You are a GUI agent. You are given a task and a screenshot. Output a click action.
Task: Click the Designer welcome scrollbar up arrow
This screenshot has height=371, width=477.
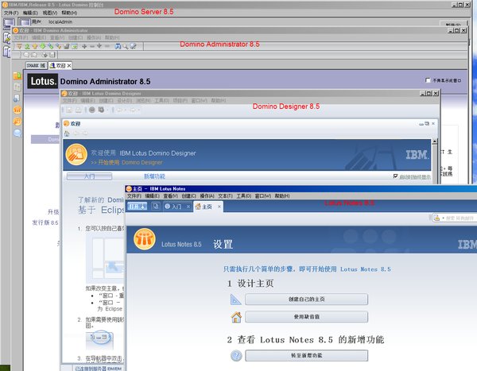pyautogui.click(x=435, y=141)
